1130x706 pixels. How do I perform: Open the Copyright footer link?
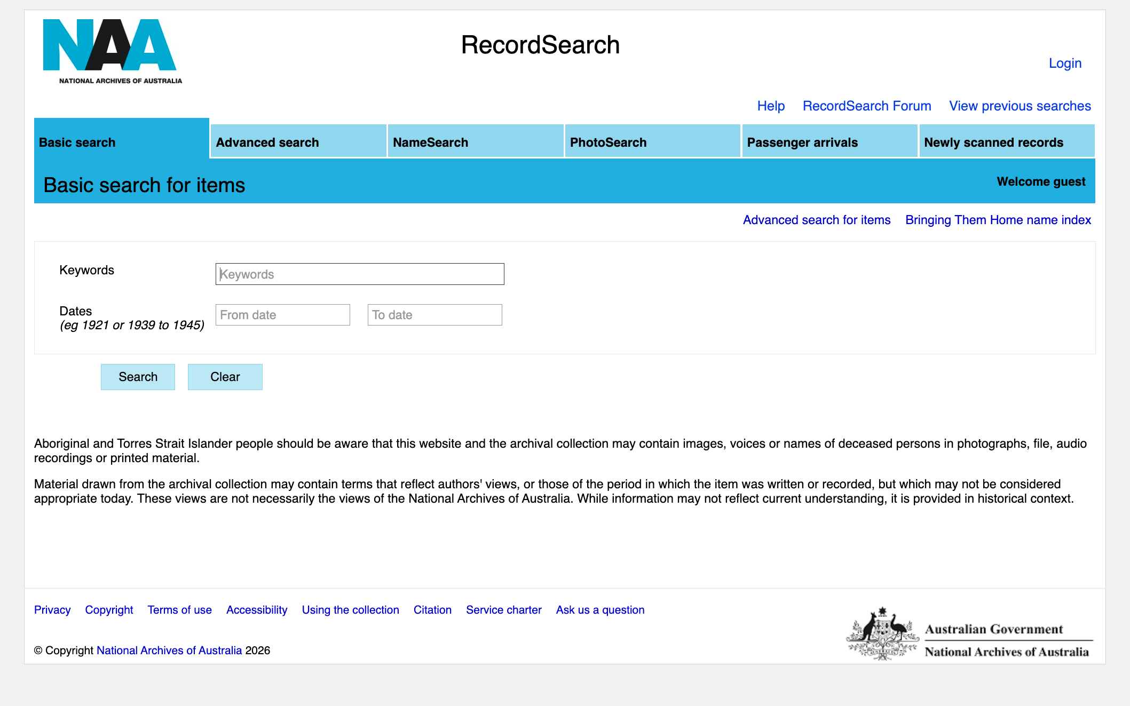pos(109,610)
